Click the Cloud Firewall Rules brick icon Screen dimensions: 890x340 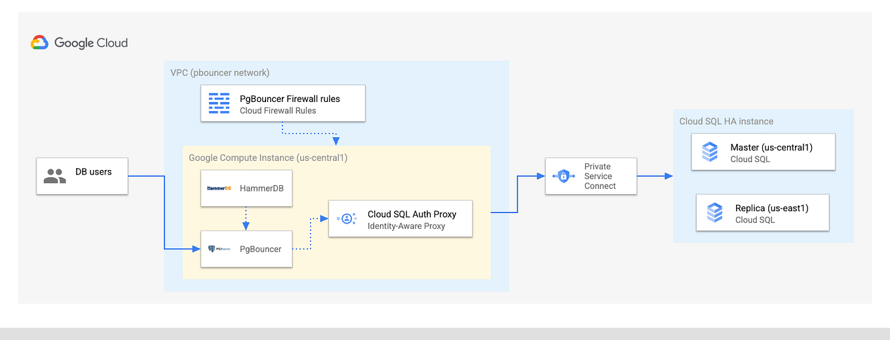[219, 103]
